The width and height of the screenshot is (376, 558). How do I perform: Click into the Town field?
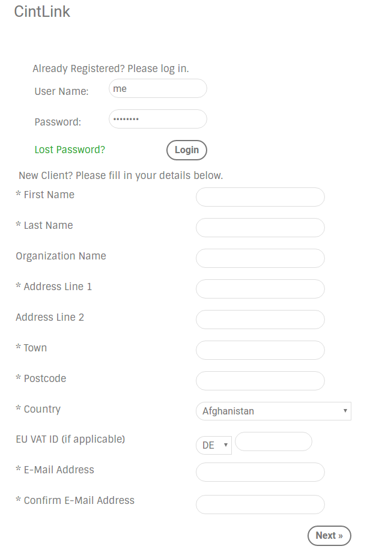pos(260,350)
